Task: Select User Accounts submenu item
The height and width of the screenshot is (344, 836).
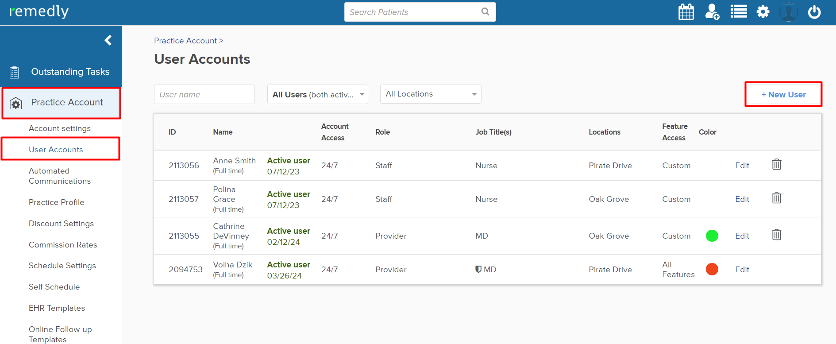Action: coord(56,150)
